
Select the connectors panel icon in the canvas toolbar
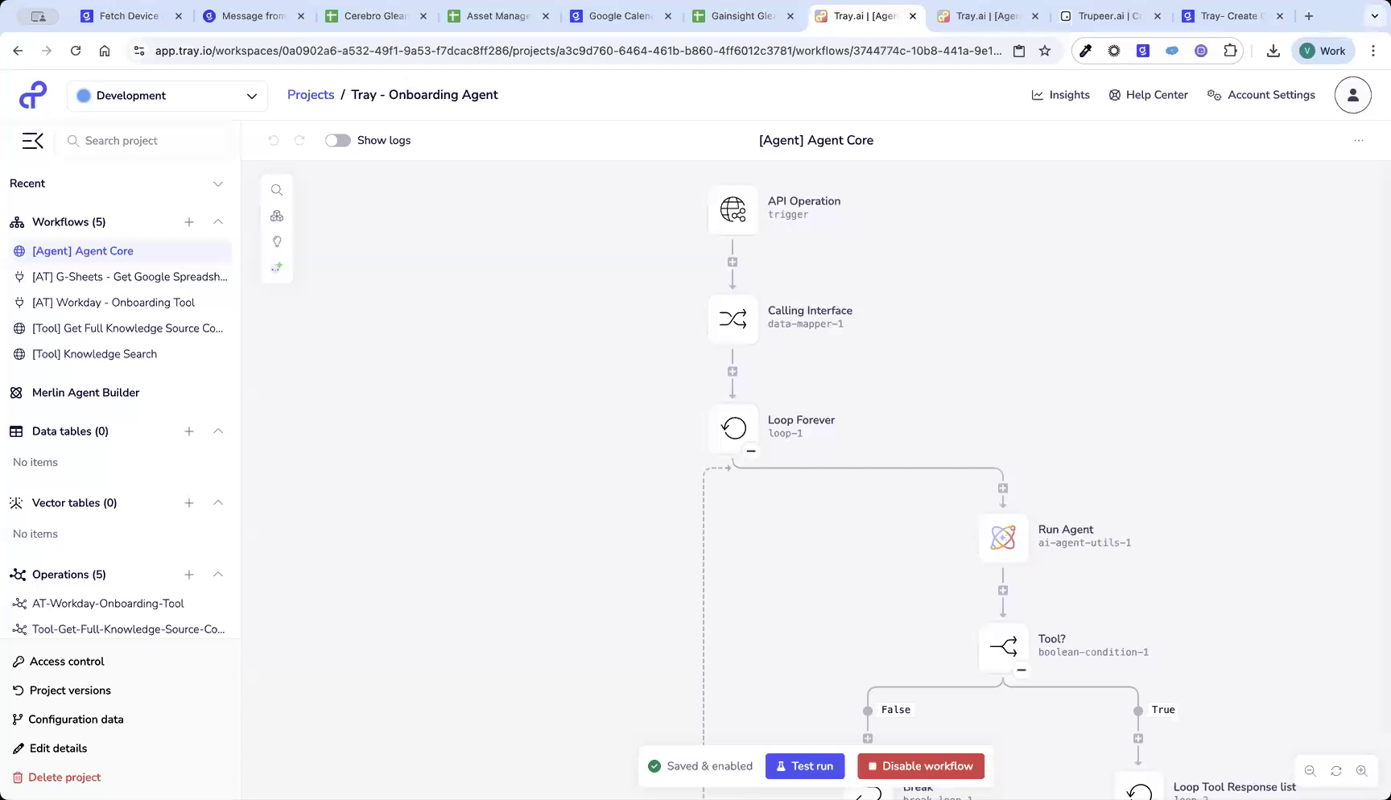(x=277, y=216)
